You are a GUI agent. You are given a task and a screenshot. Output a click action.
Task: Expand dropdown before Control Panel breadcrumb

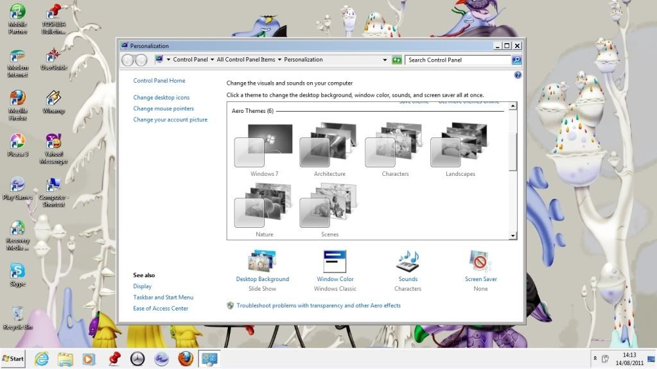[168, 60]
